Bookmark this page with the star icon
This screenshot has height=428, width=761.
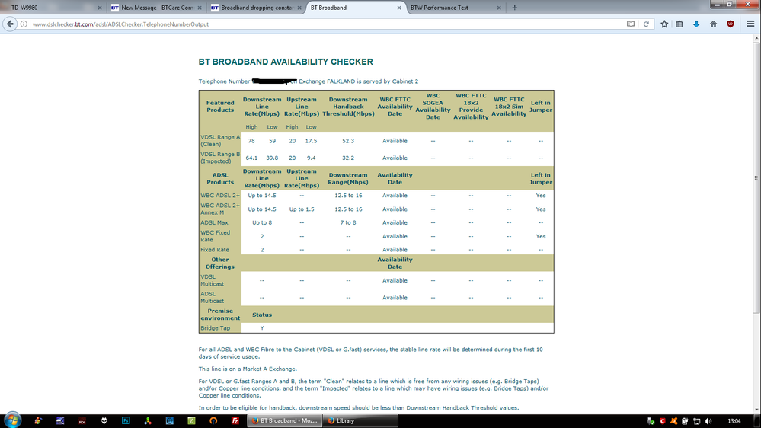coord(664,24)
